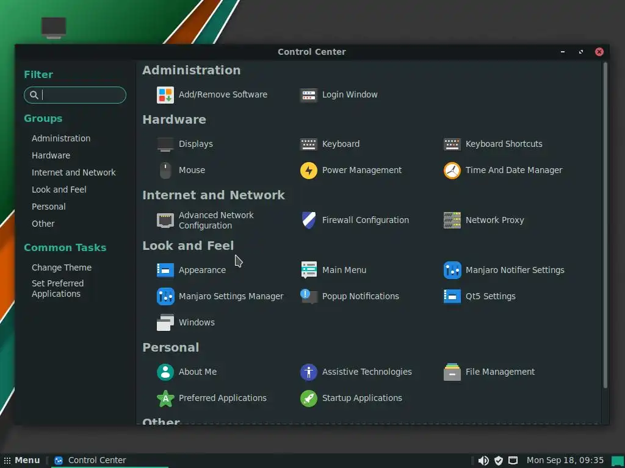Click the Network Proxy label
The width and height of the screenshot is (625, 468).
(x=494, y=220)
